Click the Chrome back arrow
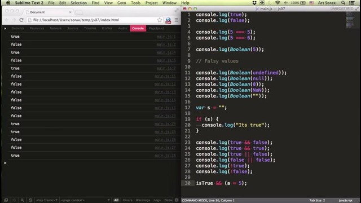The image size is (361, 203). 7,20
